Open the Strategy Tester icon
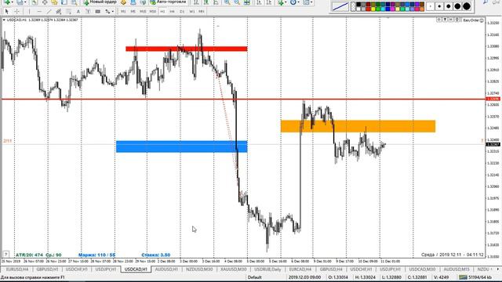The width and height of the screenshot is (502, 282). point(74,2)
